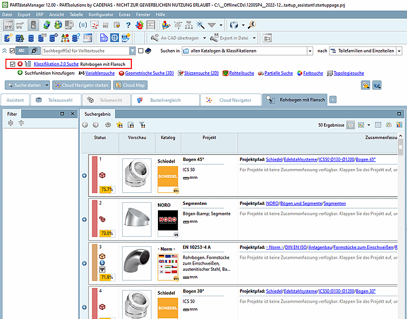Viewport: 407px width, 319px height.
Task: Open the 'Suche starten' dropdown arrow
Action: [47, 85]
